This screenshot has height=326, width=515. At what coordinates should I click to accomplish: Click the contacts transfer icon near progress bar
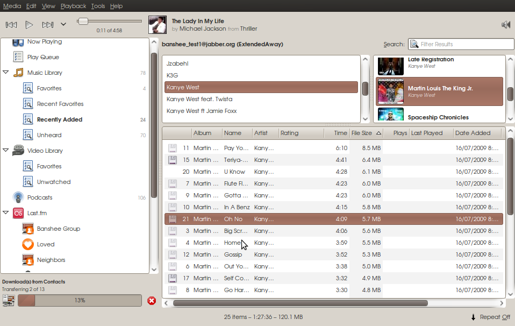[x=9, y=300]
